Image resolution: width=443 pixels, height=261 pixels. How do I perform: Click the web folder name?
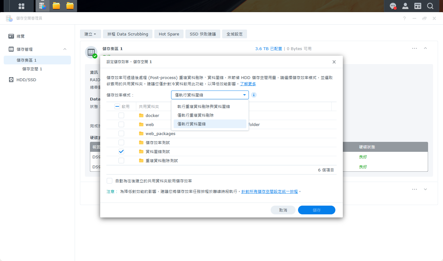coord(150,124)
